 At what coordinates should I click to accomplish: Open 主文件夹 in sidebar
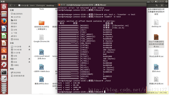(x=16, y=17)
